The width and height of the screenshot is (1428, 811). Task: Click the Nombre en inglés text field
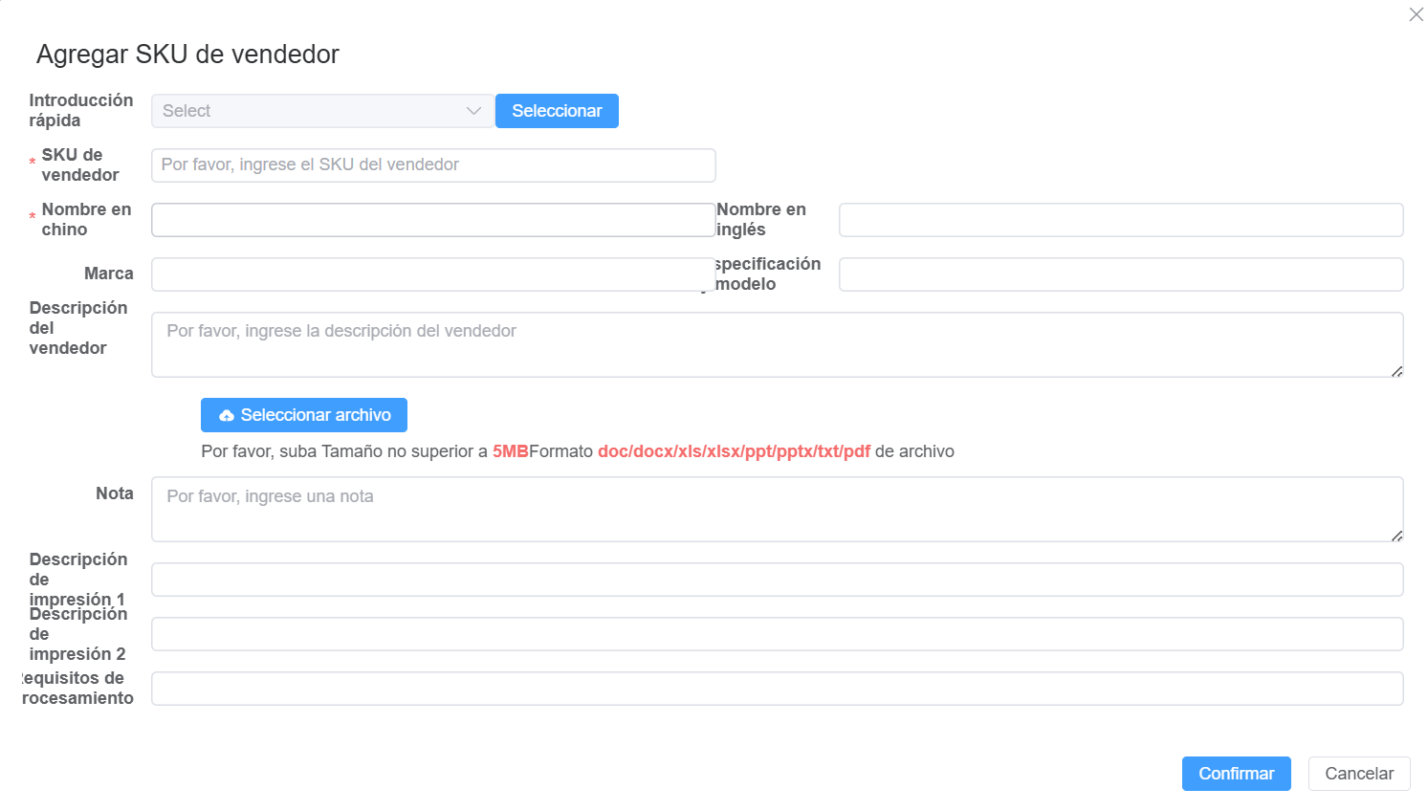(1120, 220)
